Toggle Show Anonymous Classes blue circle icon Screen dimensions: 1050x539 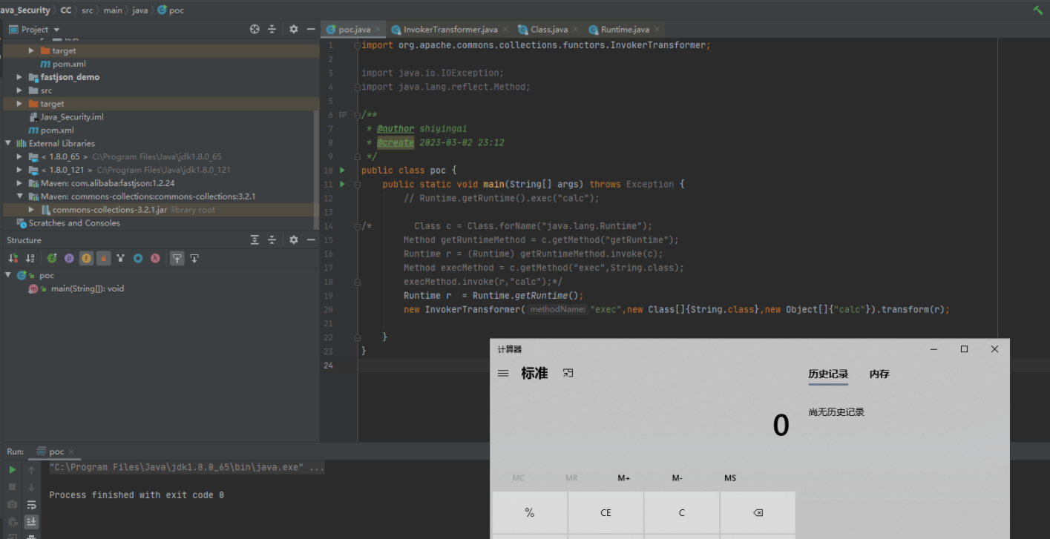click(138, 258)
